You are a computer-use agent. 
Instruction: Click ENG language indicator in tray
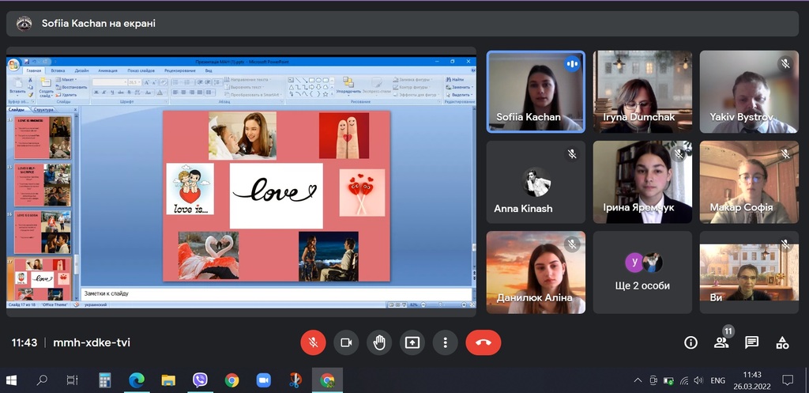[717, 380]
